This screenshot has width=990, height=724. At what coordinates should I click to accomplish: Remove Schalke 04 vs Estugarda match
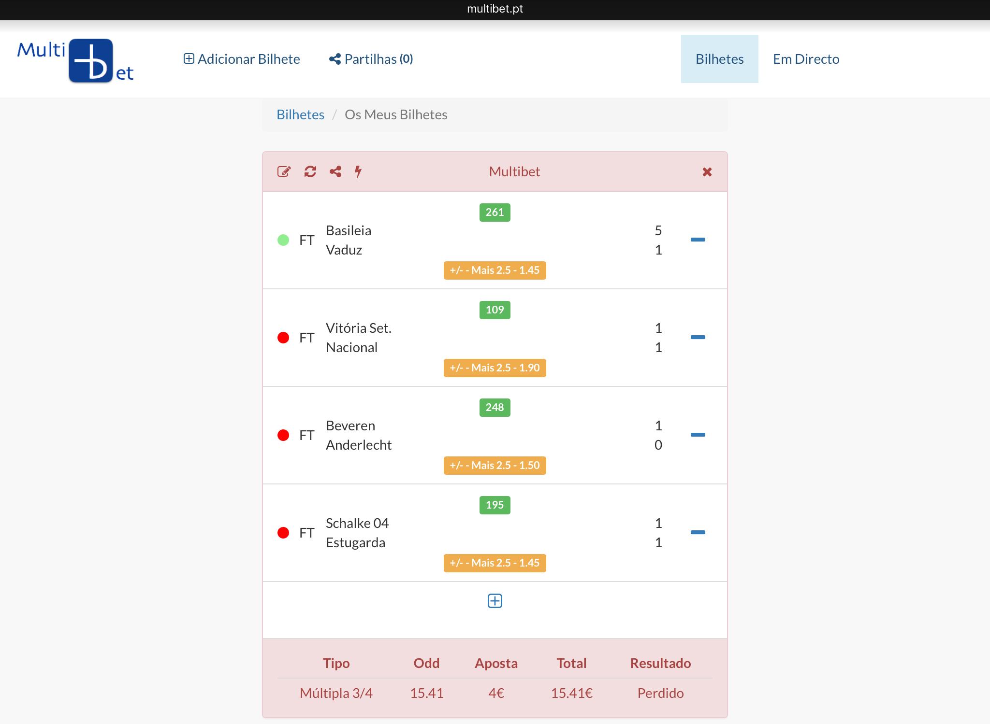coord(698,532)
